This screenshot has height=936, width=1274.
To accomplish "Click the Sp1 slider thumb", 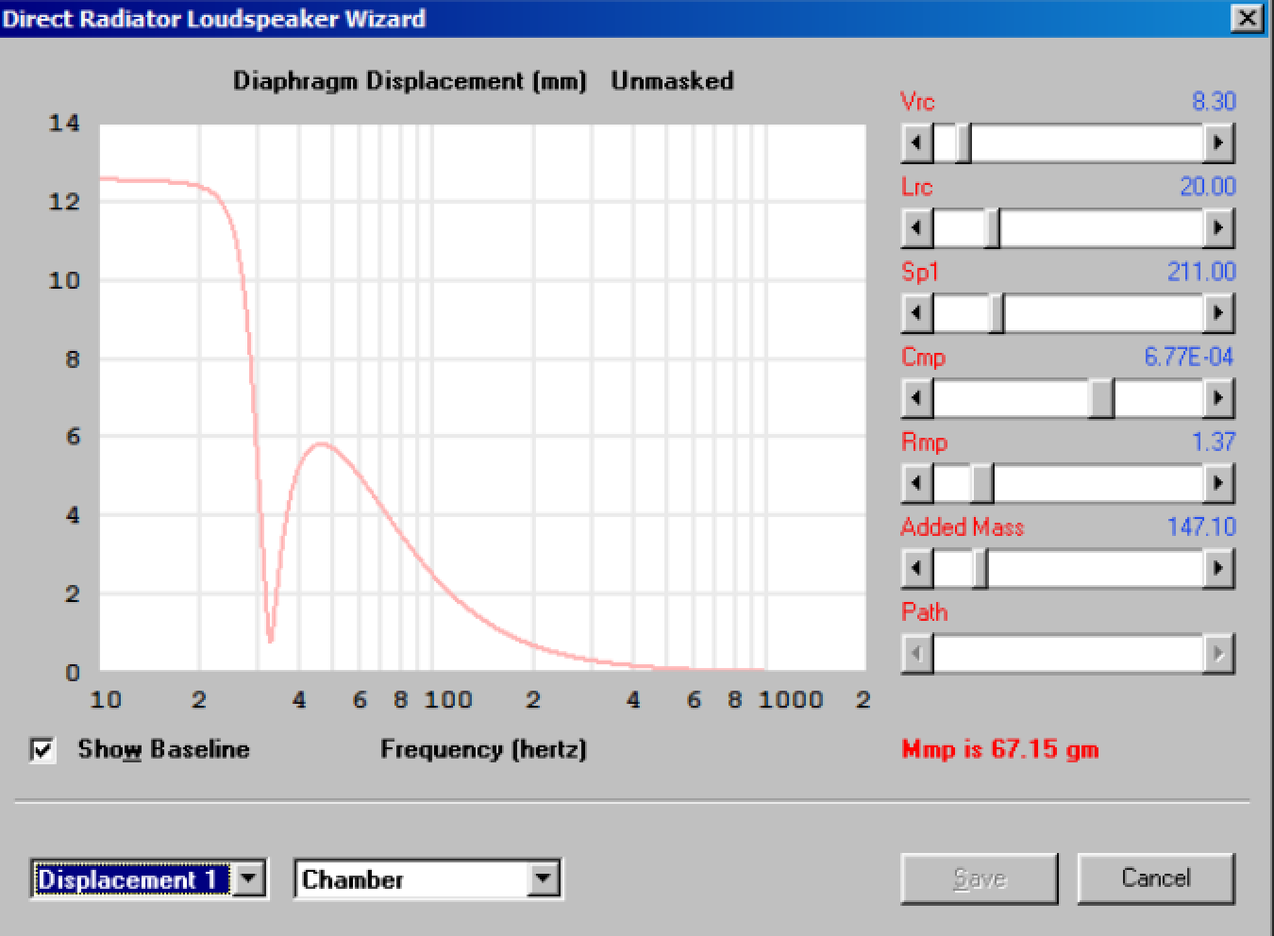I will click(997, 313).
